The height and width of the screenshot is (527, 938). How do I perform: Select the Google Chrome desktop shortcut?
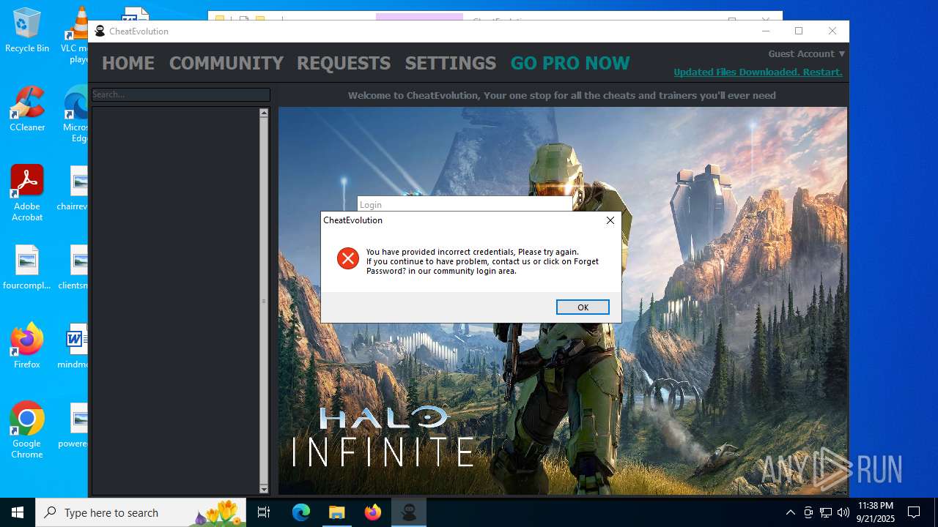pos(27,430)
